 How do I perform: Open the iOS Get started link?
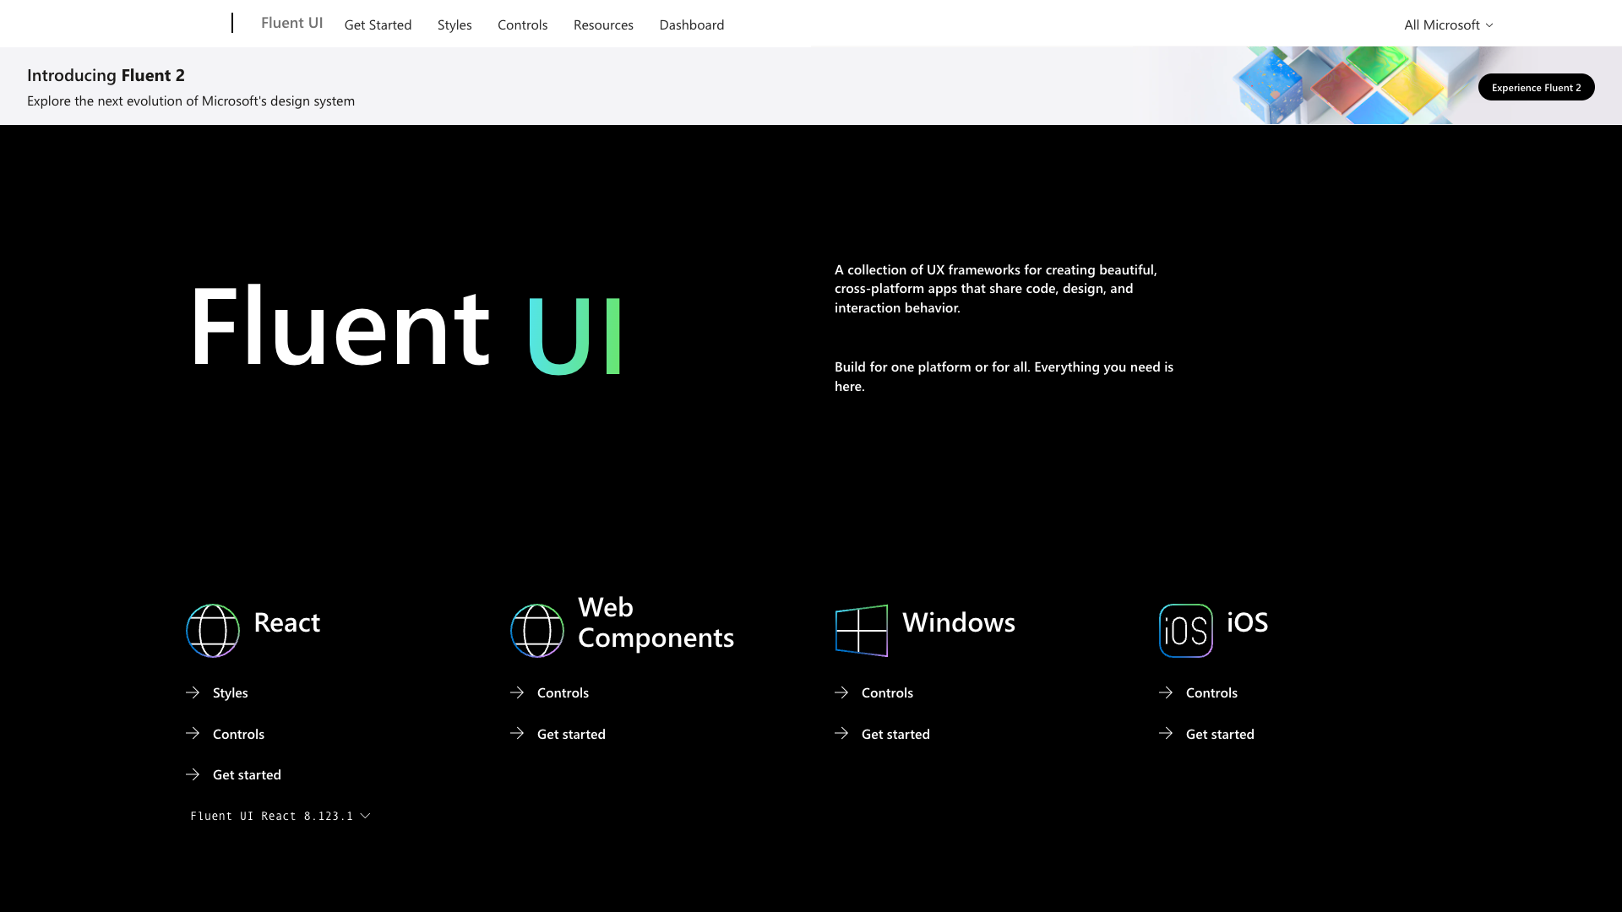click(x=1219, y=734)
